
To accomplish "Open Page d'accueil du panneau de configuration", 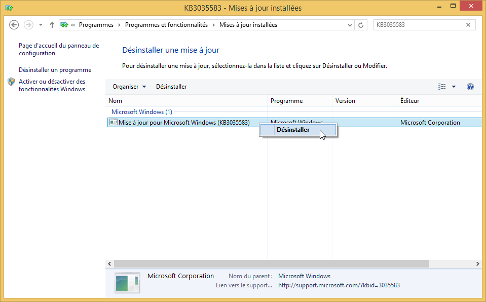I will click(x=59, y=49).
